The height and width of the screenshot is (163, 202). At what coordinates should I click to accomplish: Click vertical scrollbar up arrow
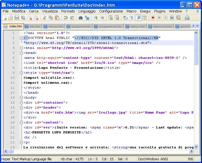196,33
